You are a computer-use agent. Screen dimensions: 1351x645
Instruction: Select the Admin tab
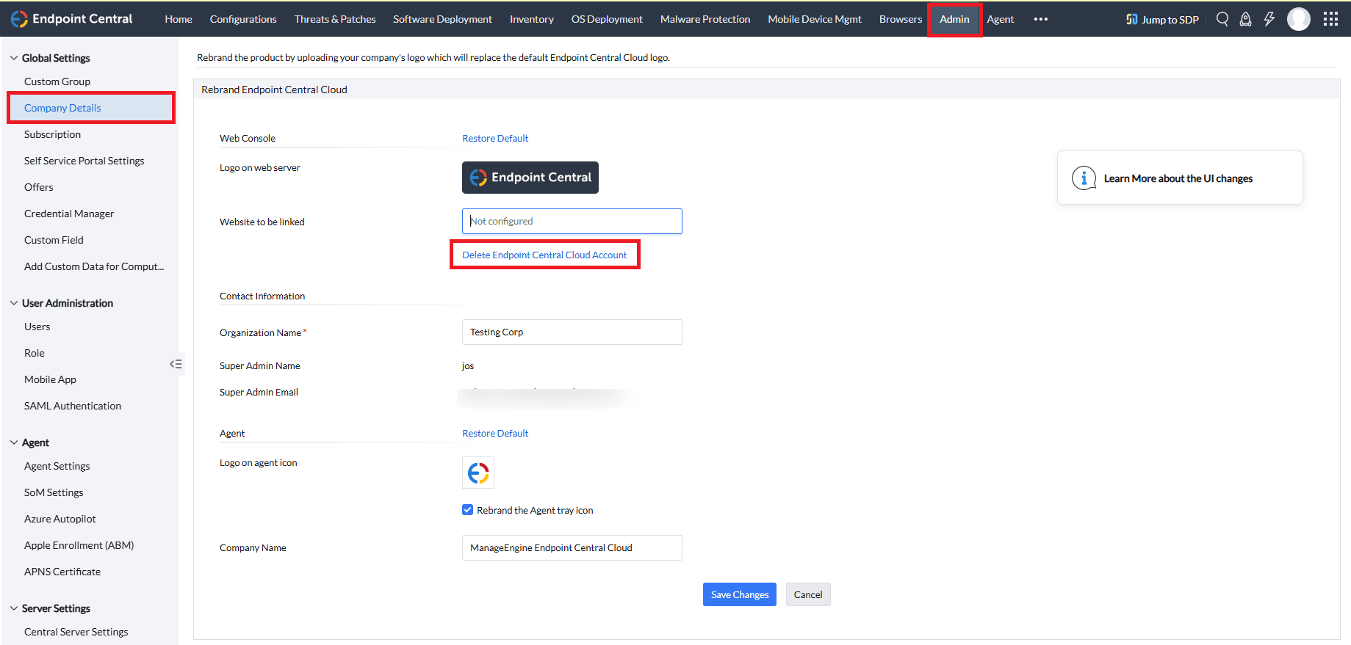click(x=954, y=19)
